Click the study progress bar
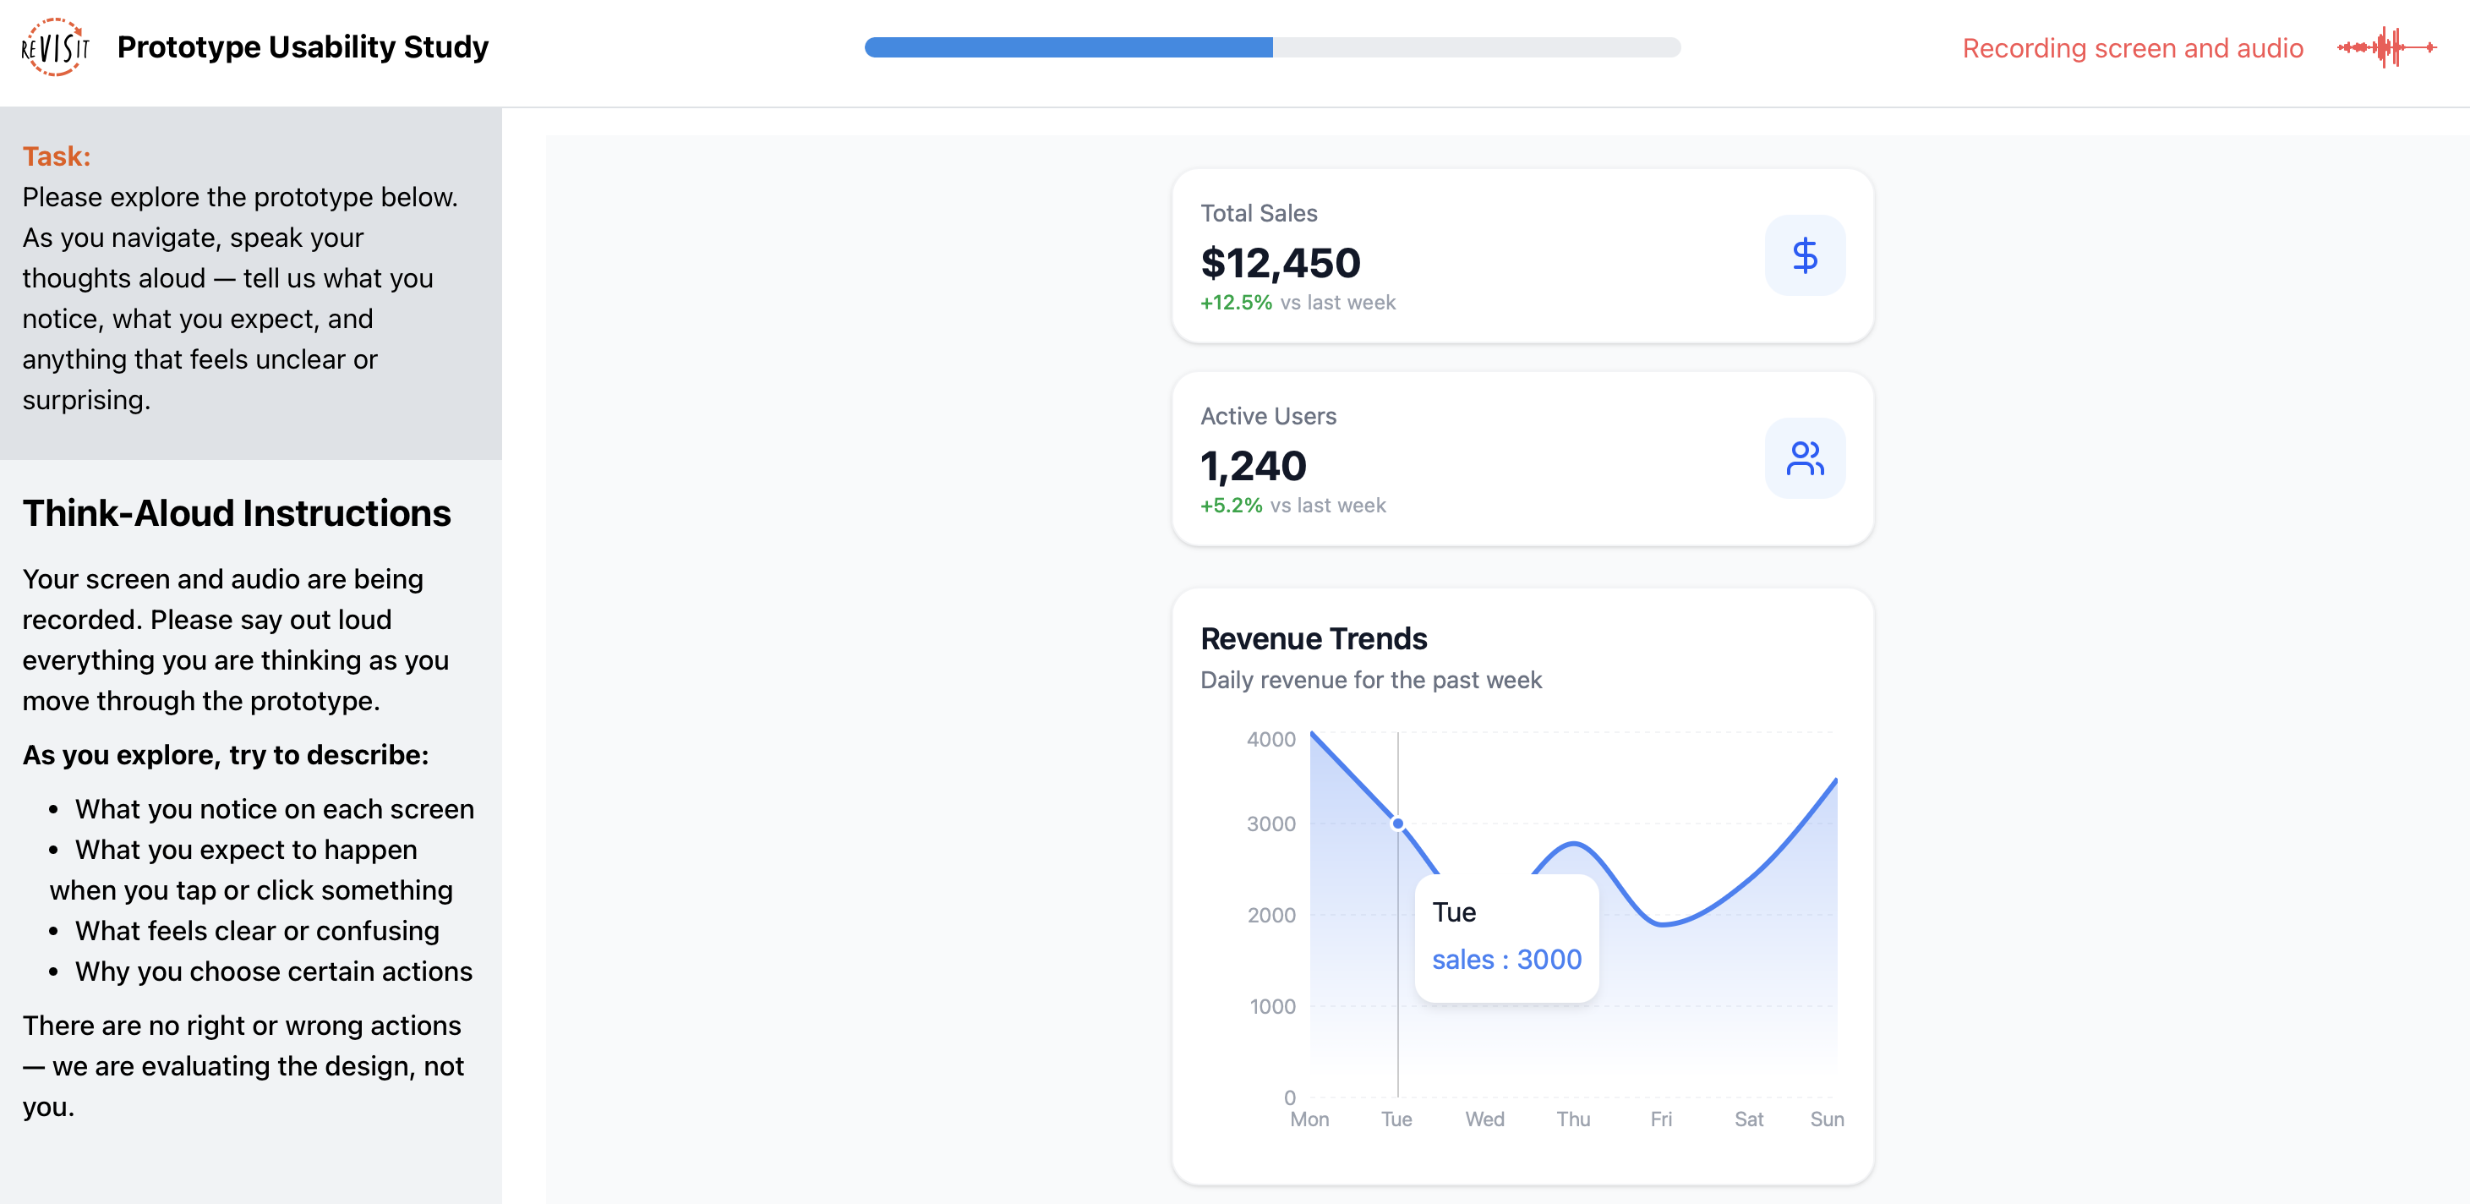The width and height of the screenshot is (2470, 1204). pyautogui.click(x=1271, y=47)
